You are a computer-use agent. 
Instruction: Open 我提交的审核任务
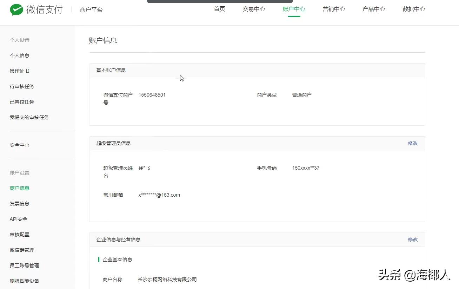point(29,117)
